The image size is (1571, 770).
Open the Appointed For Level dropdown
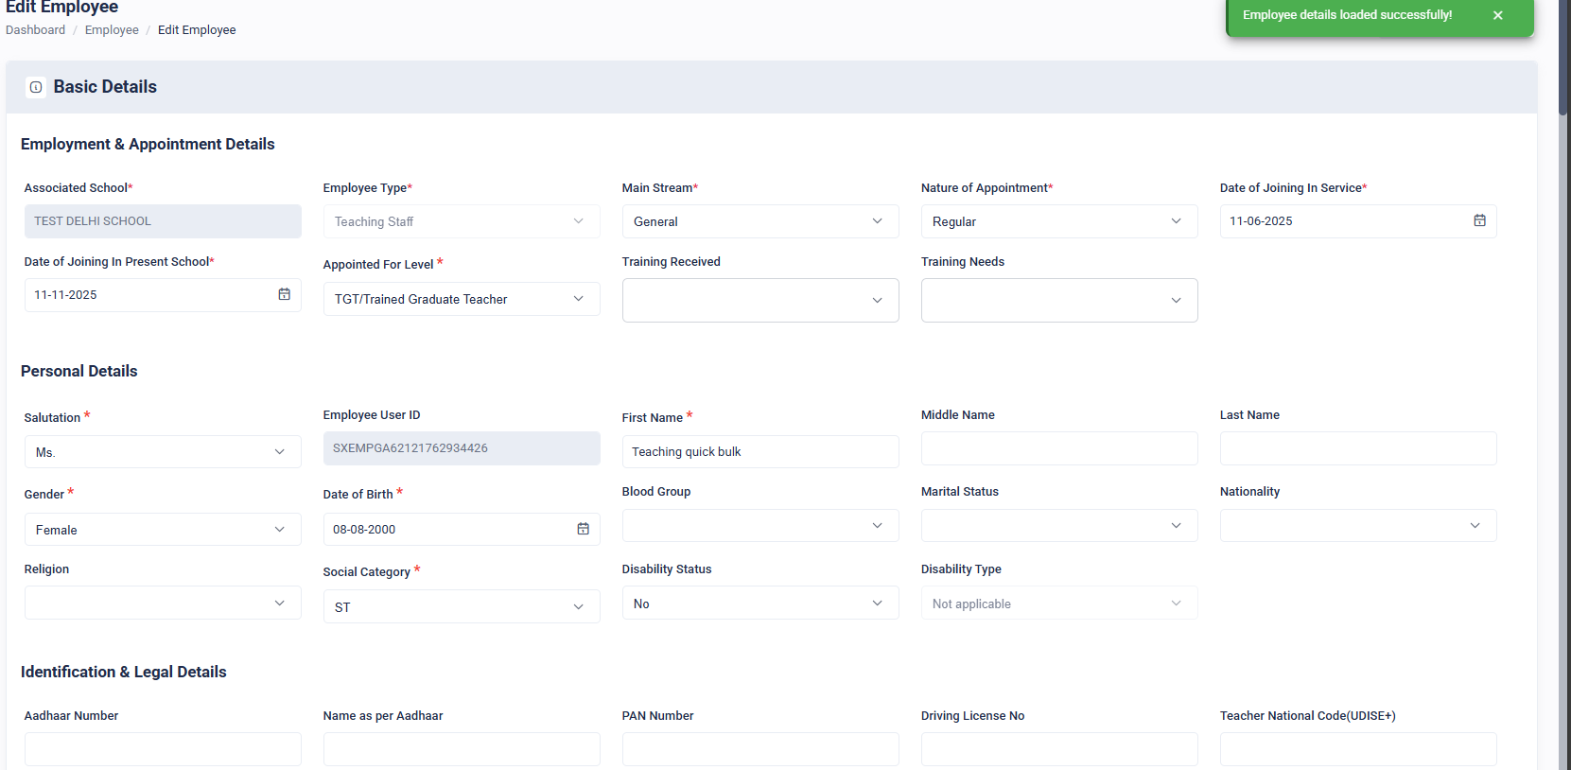point(462,299)
